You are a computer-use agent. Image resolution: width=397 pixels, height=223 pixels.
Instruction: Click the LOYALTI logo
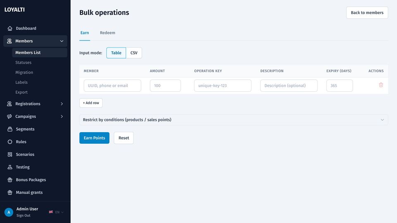click(x=14, y=9)
